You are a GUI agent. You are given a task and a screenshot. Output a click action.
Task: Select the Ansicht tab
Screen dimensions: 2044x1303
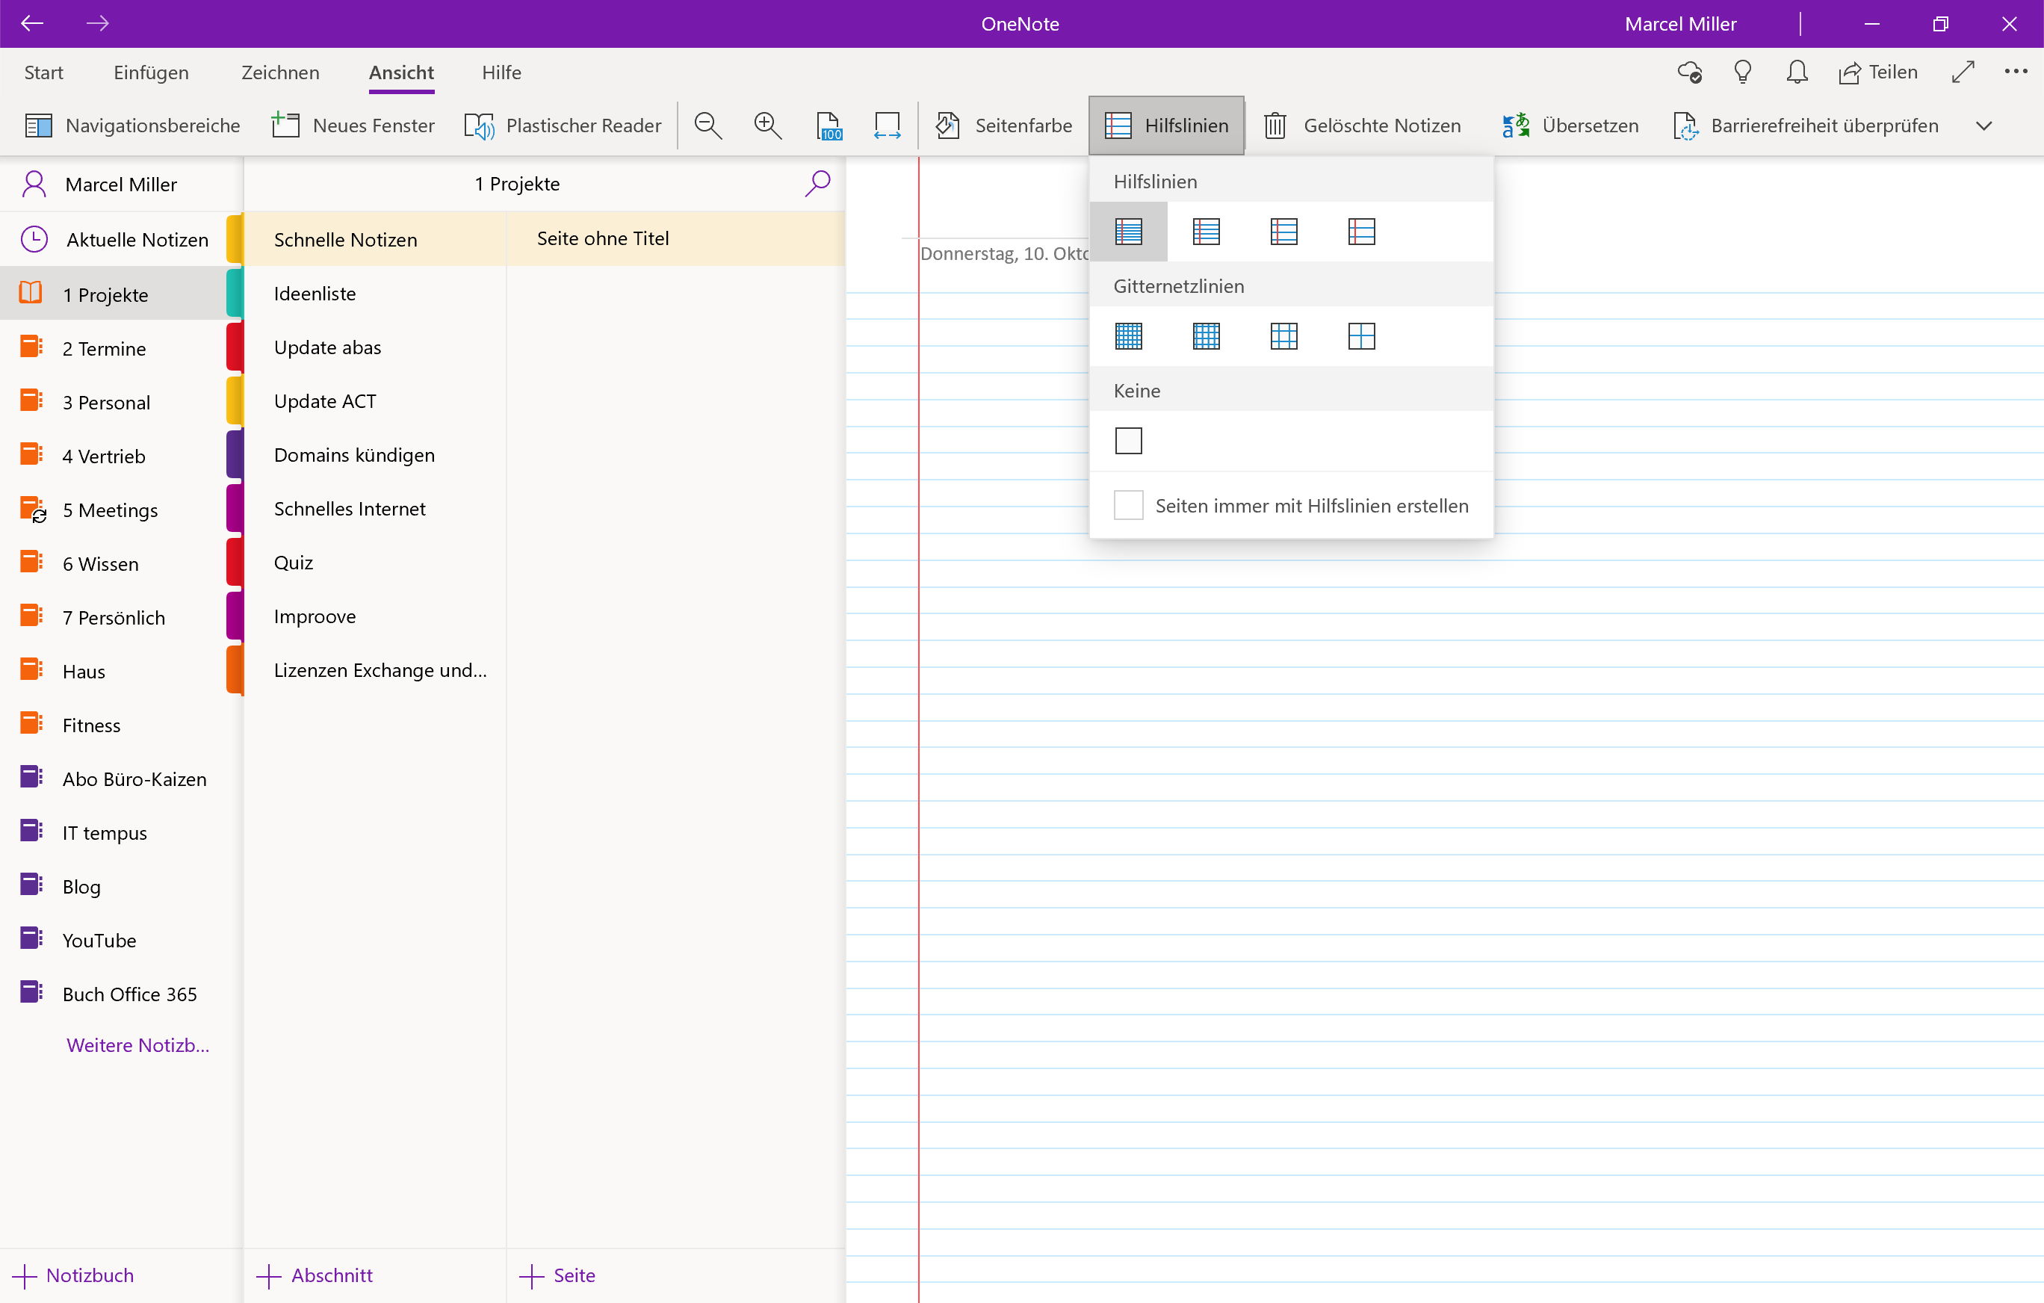[x=401, y=72]
